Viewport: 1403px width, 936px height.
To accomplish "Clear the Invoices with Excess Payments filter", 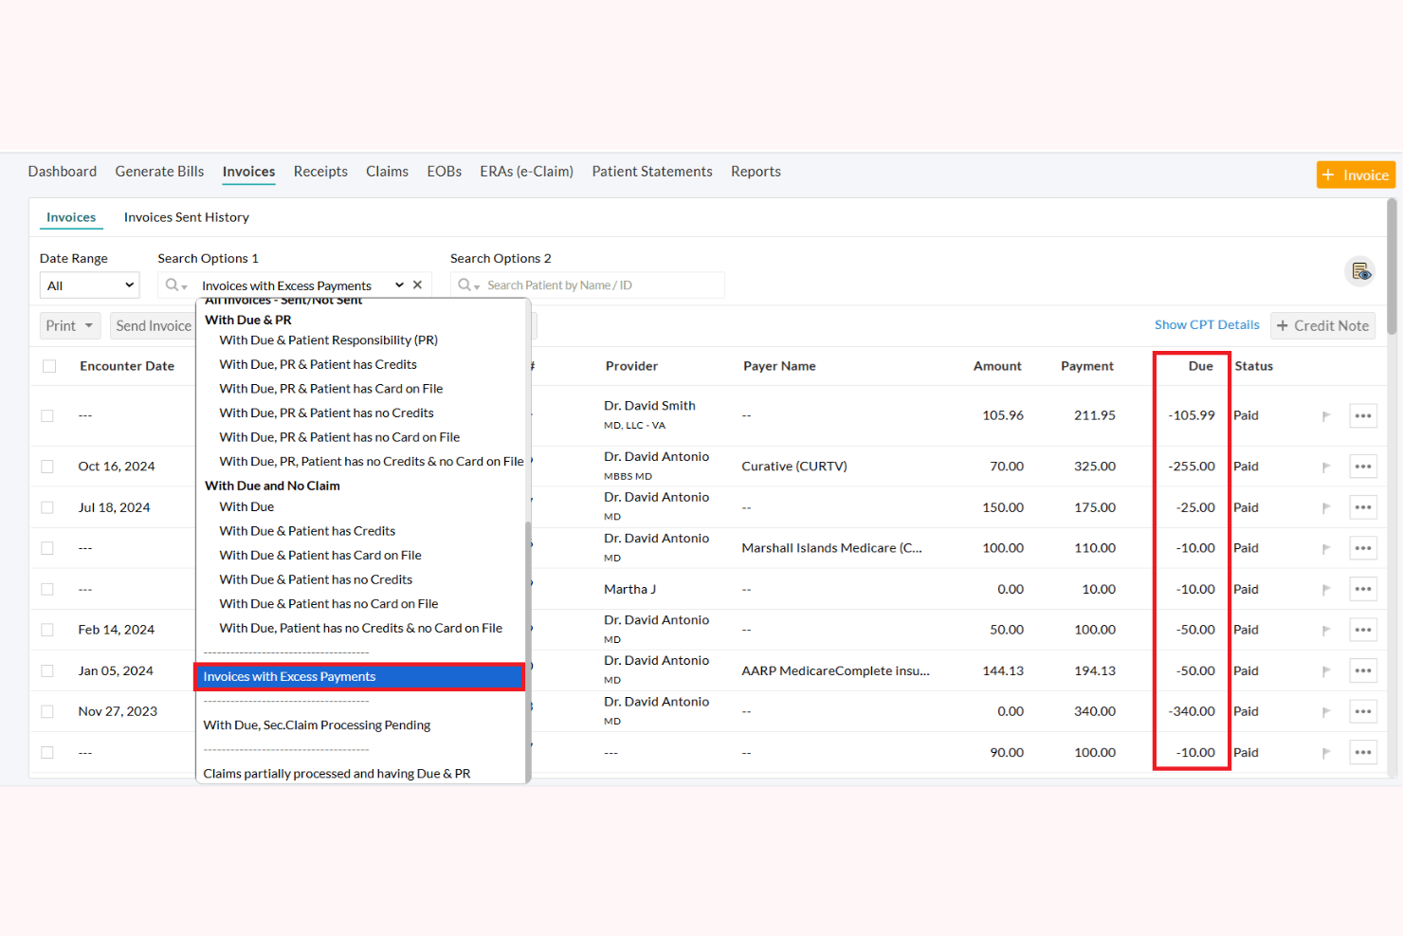I will click(x=417, y=284).
